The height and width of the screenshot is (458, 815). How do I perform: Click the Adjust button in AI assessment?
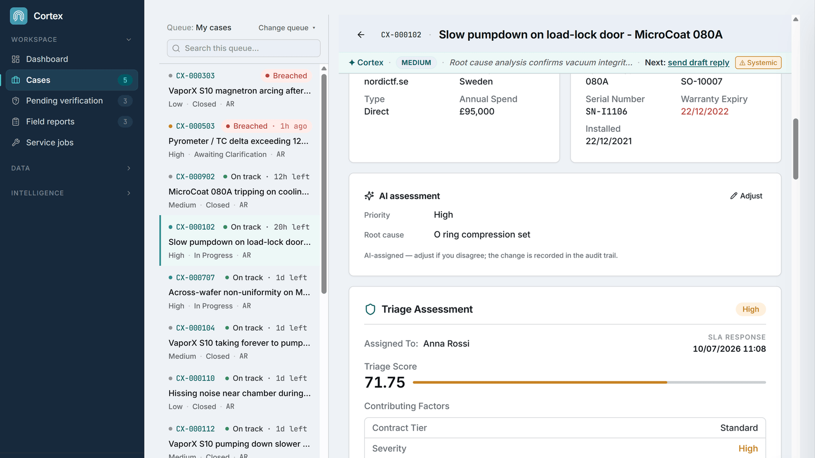tap(746, 196)
